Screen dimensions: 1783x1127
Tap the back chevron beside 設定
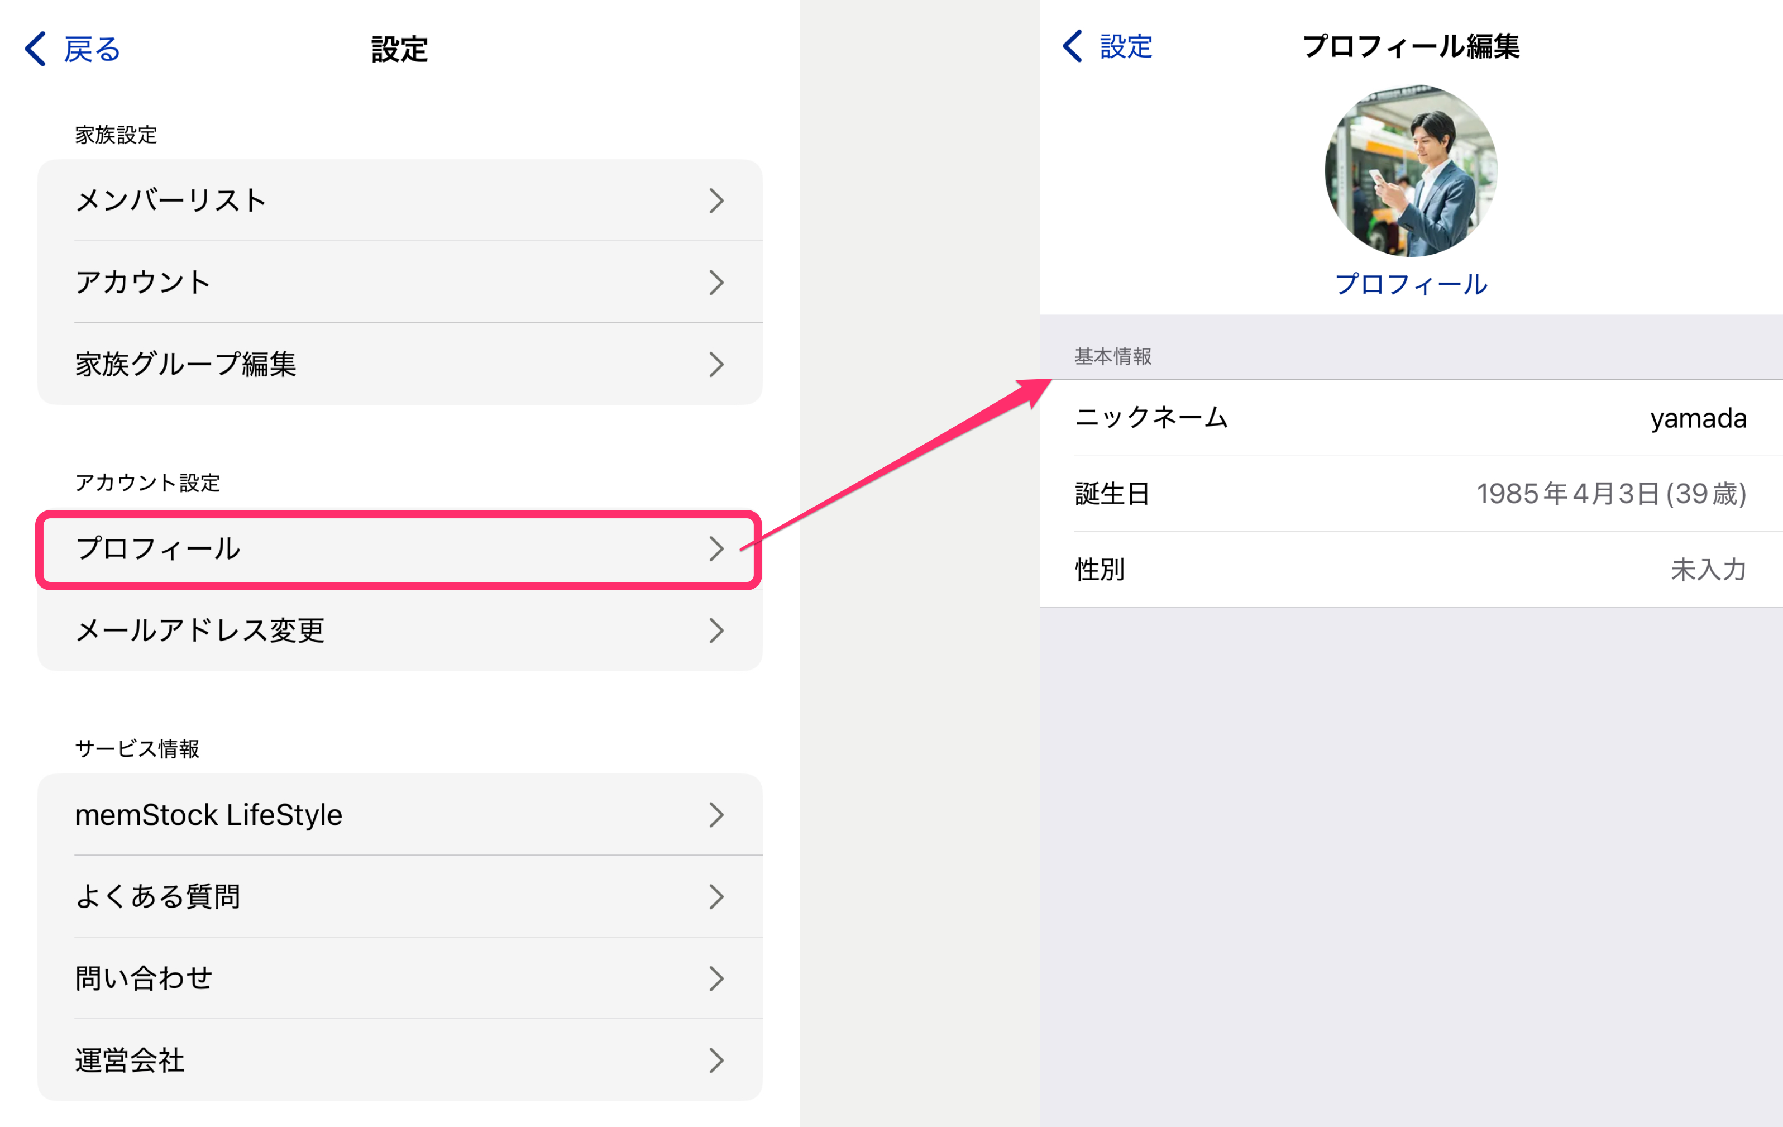[x=1072, y=46]
